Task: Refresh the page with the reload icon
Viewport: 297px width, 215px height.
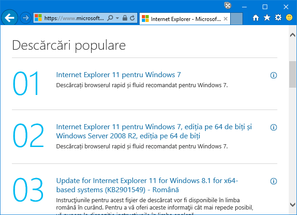Action: click(132, 18)
